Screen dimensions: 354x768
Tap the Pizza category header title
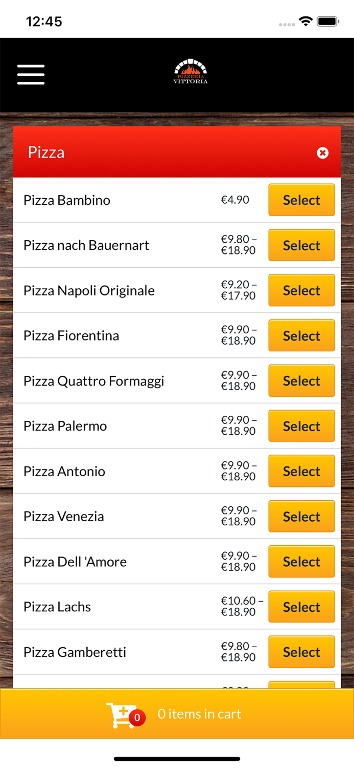[x=46, y=152]
